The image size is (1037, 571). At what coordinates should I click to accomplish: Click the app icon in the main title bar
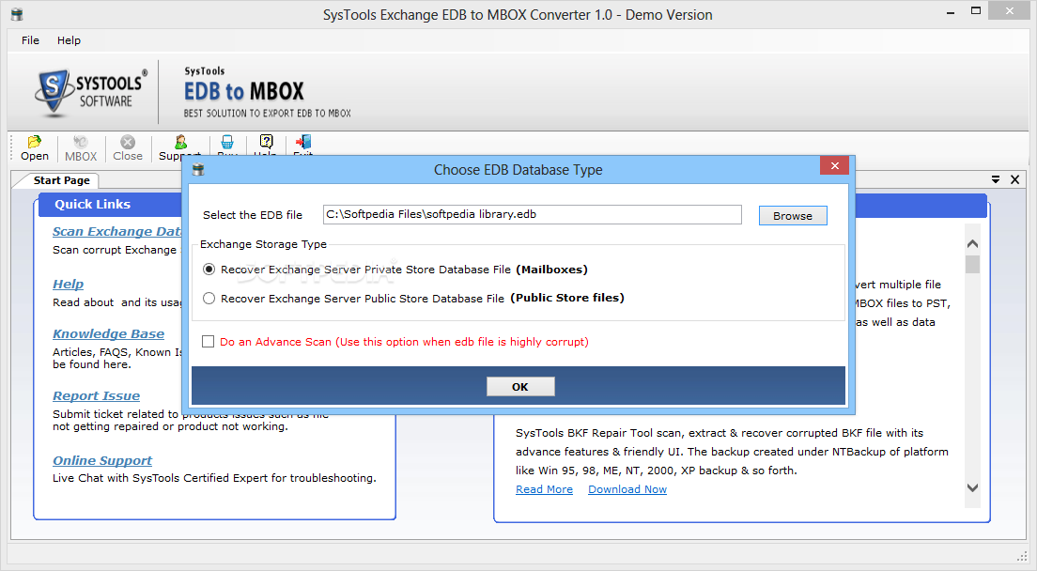[17, 14]
